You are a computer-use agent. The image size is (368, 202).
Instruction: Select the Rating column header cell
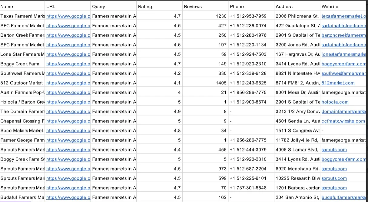point(159,6)
